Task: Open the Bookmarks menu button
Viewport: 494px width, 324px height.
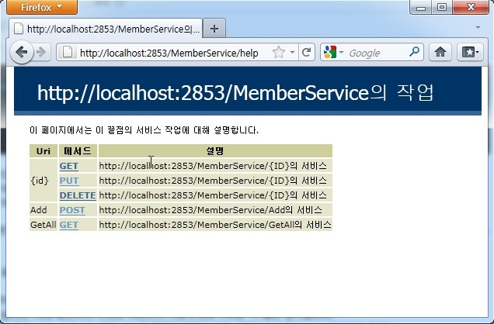Action: click(x=470, y=52)
